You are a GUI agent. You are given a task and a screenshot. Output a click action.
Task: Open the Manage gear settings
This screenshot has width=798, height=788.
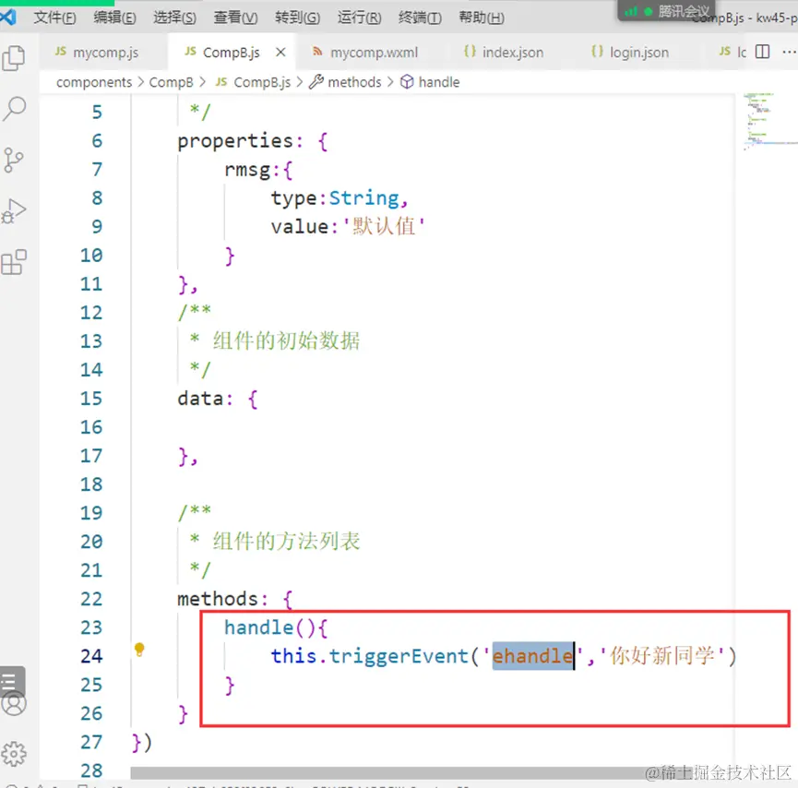(x=14, y=754)
